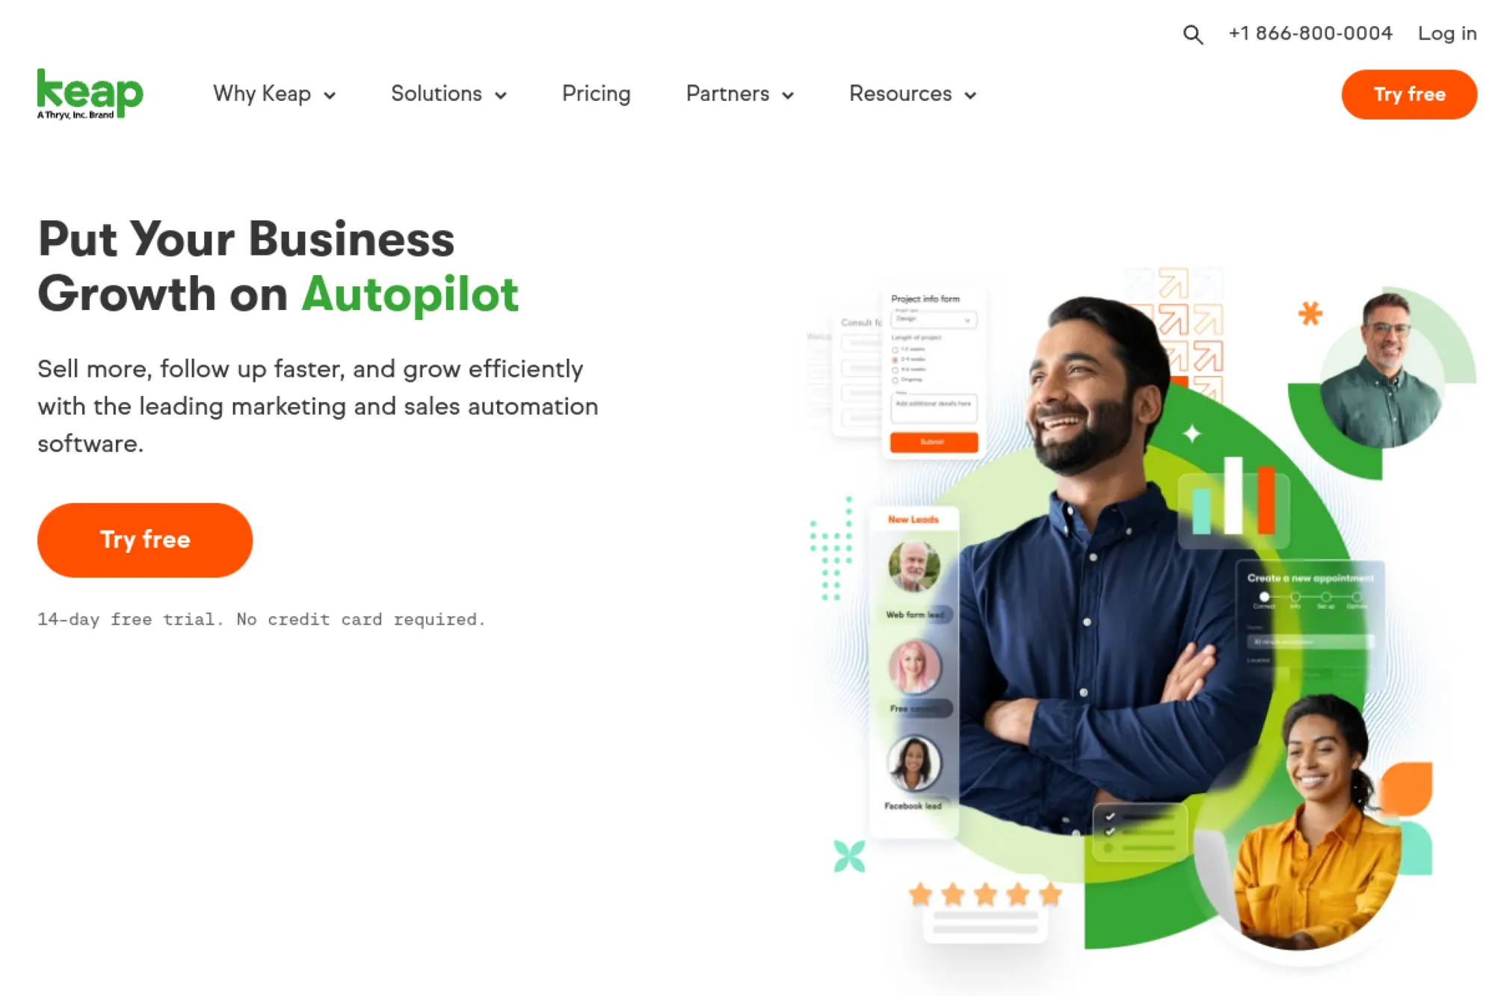The image size is (1495, 996).
Task: Click Try free in the header
Action: coord(1409,94)
